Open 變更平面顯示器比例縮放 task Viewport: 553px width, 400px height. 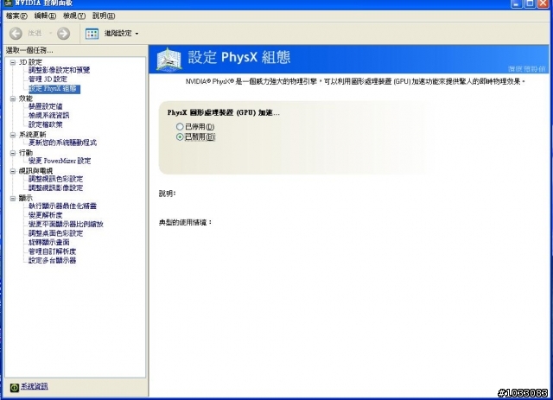[x=66, y=224]
